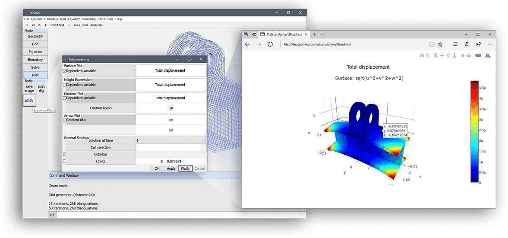This screenshot has height=238, width=508.
Task: Click browser forward arrow
Action: (x=259, y=44)
